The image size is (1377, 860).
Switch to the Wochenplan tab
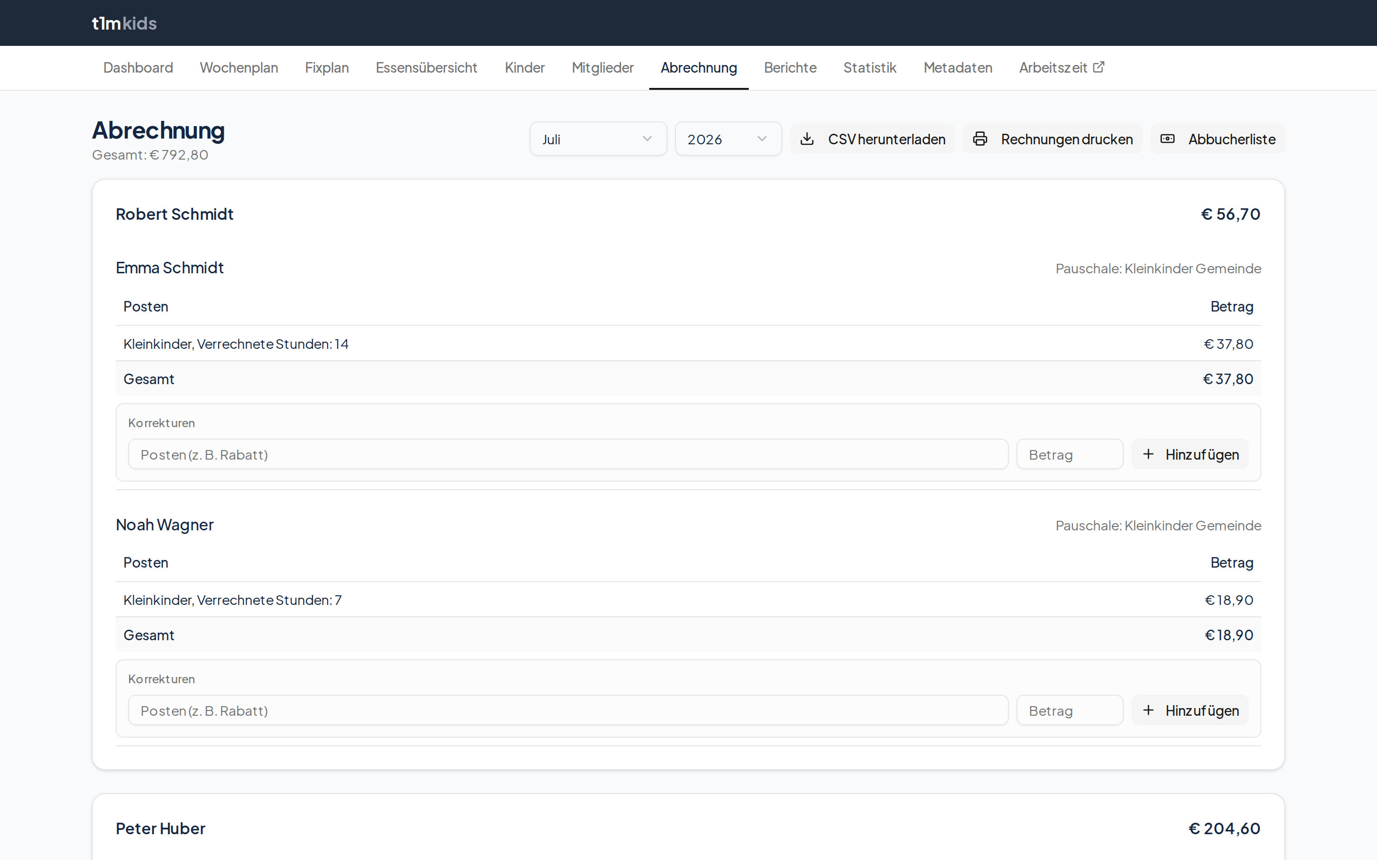239,68
